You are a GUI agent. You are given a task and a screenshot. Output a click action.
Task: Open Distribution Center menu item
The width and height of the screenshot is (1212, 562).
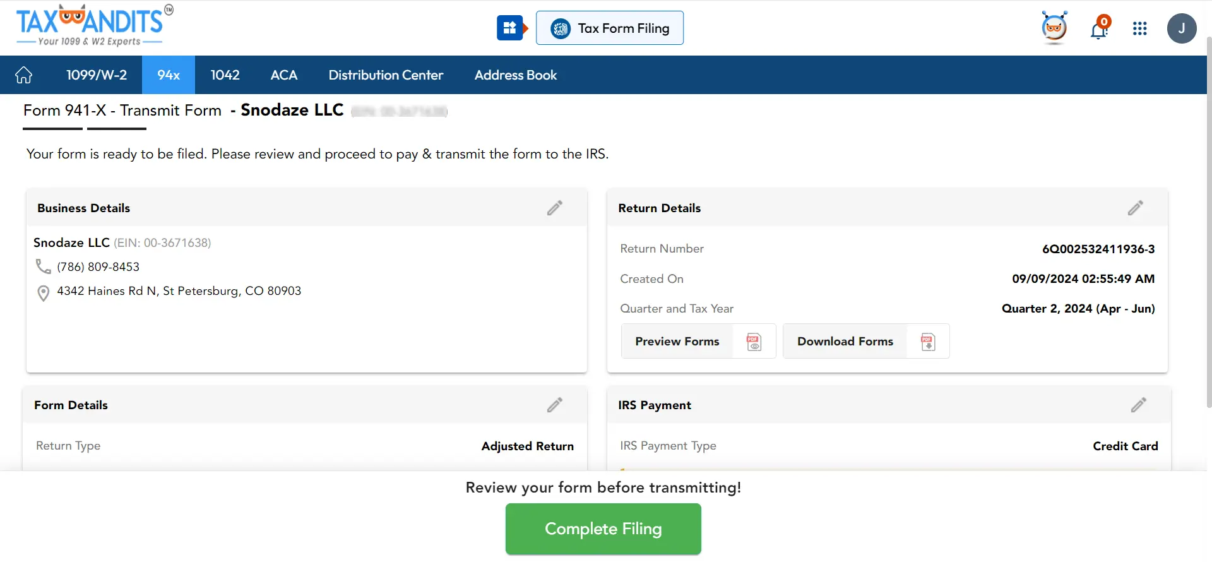click(x=386, y=75)
